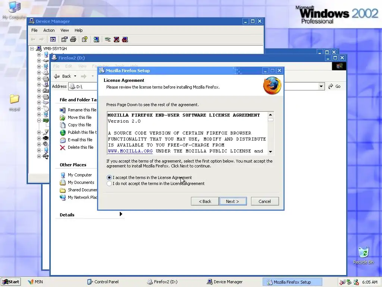Viewport: 382px width, 287px height.
Task: Open the Back button history dropdown arrow
Action: tap(75, 76)
